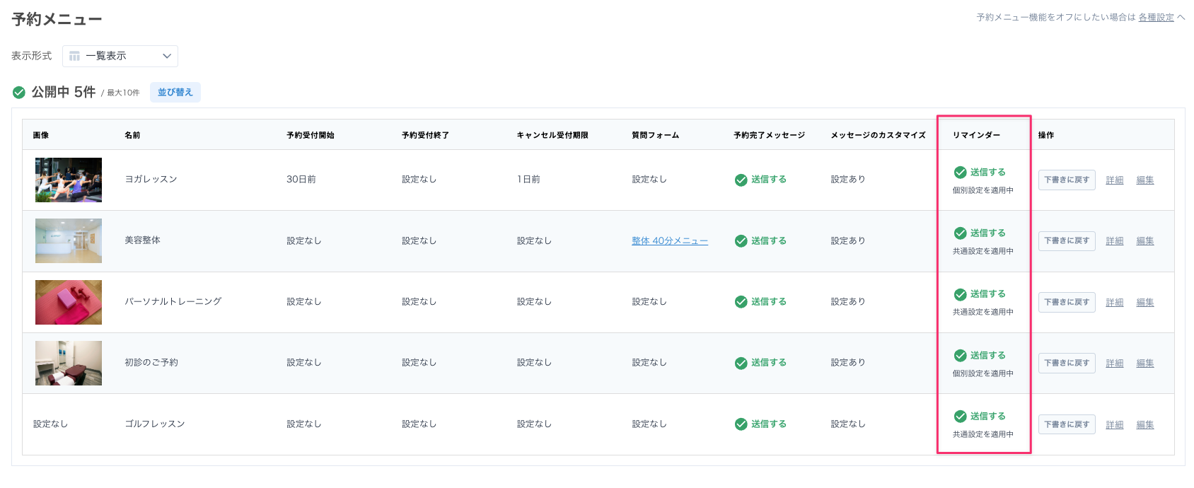Click the table icon in 表示形式 selector
1194x488 pixels.
74,56
